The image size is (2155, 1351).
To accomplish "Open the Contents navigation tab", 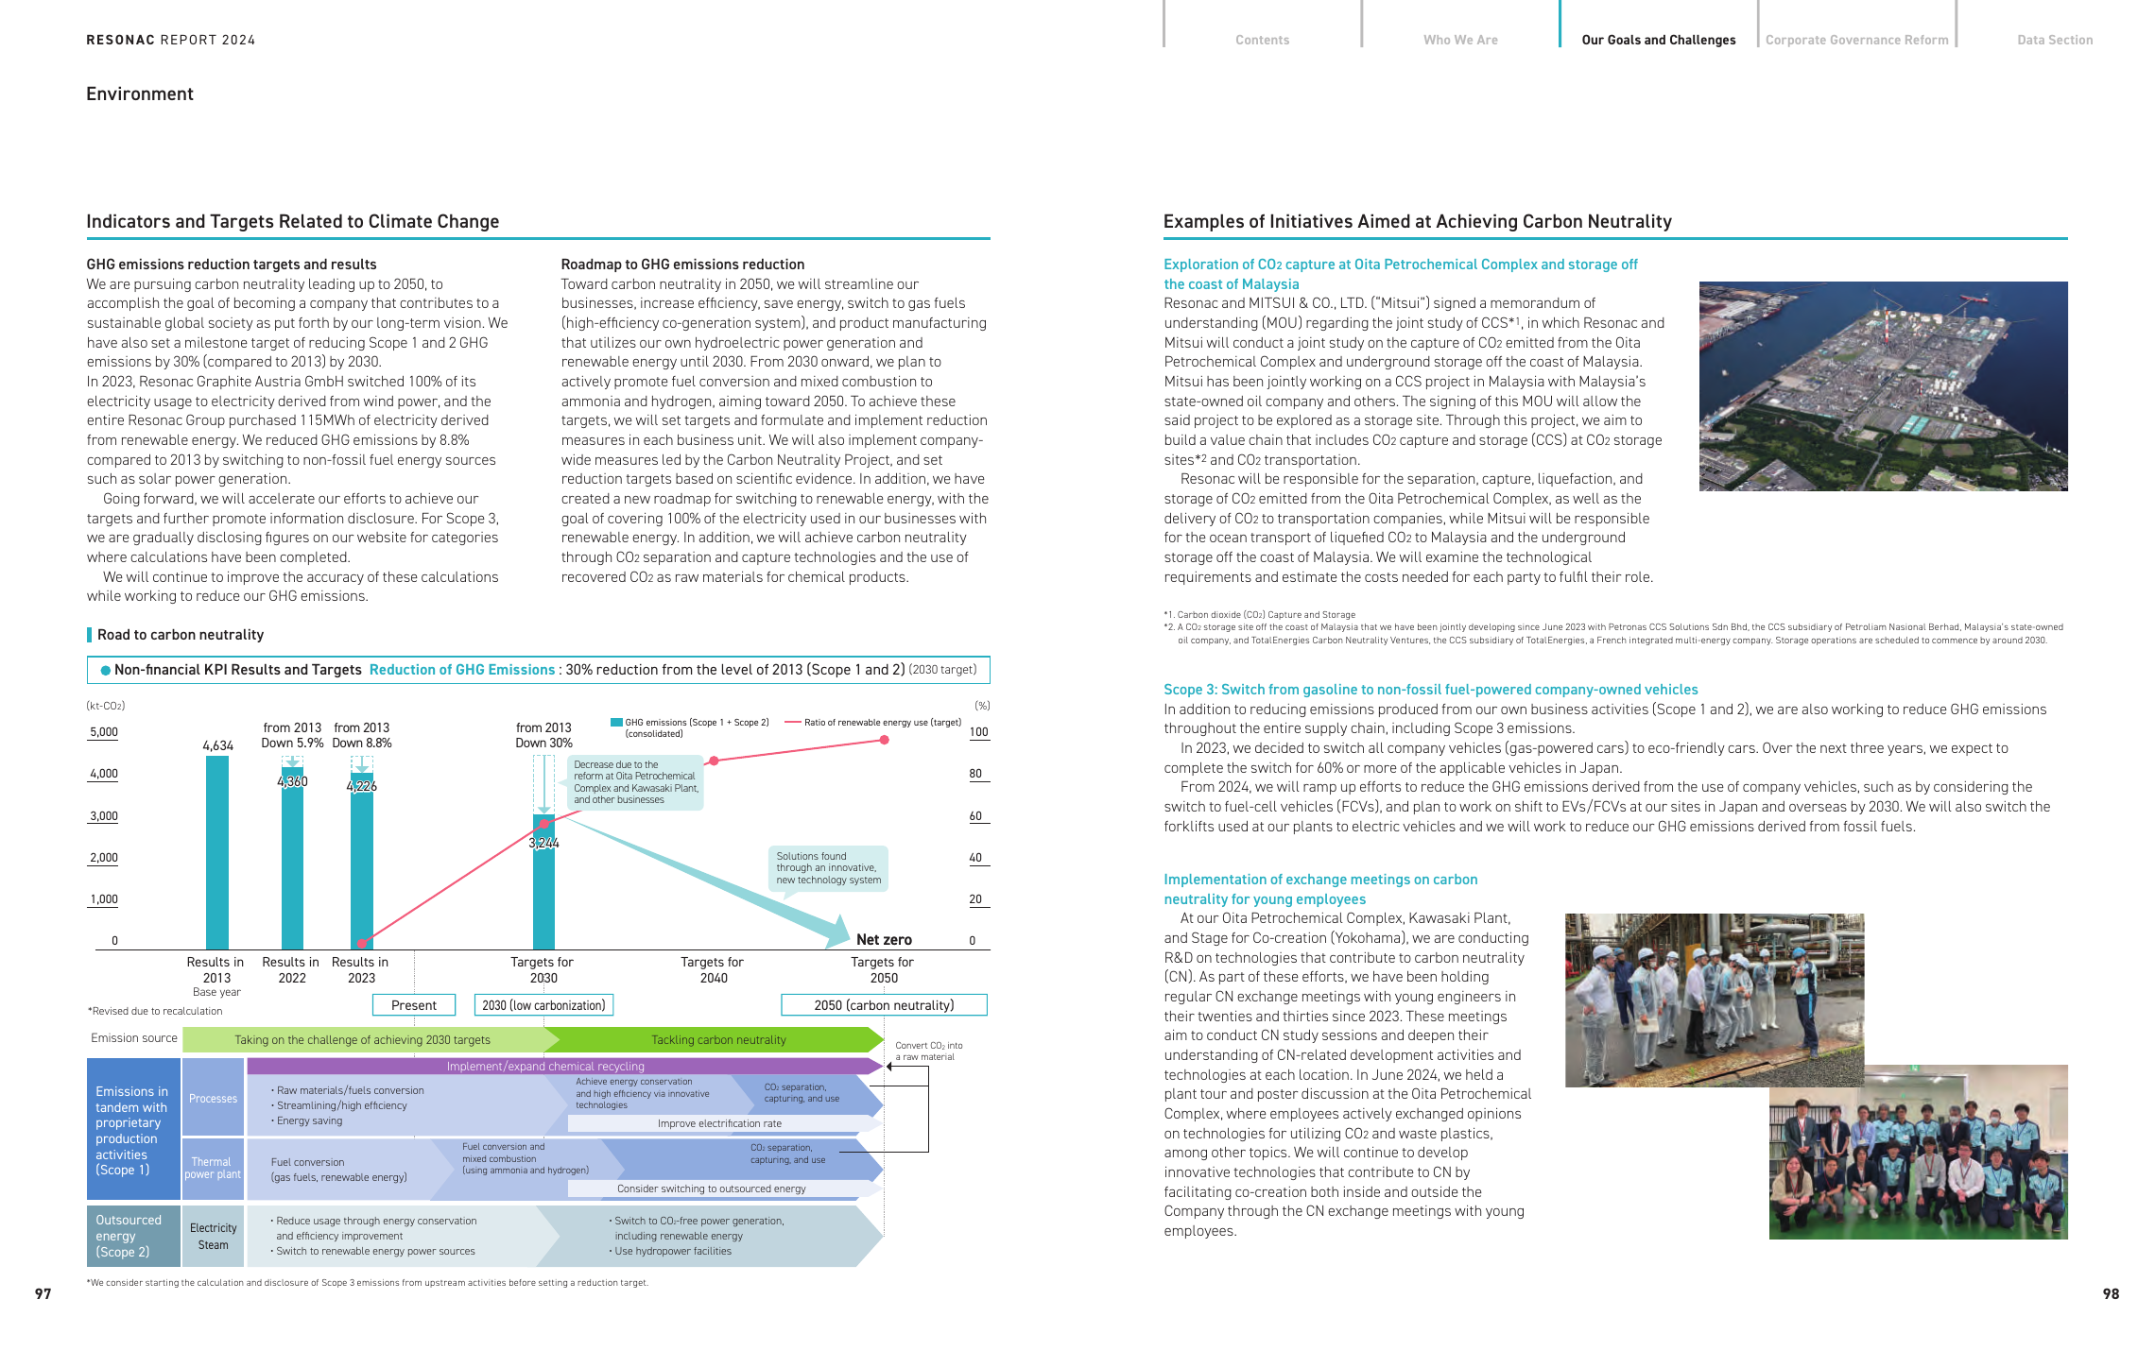I will (x=1262, y=40).
